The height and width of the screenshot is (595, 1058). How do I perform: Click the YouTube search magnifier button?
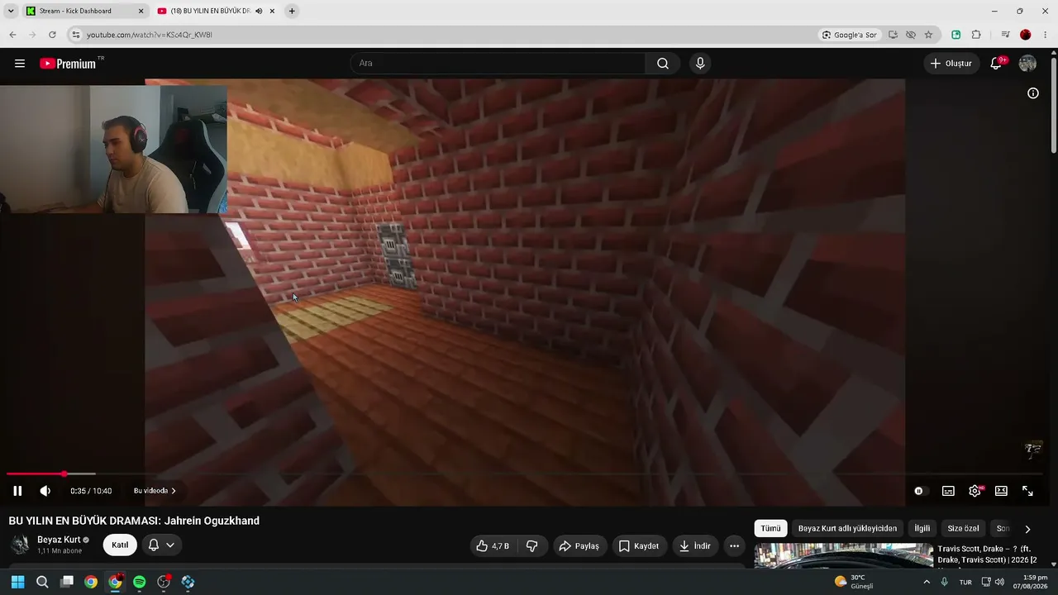point(663,64)
